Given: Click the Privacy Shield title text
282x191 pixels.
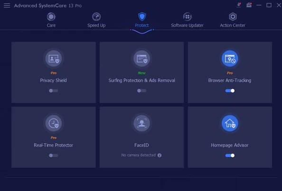Looking at the screenshot, I should click(x=54, y=80).
